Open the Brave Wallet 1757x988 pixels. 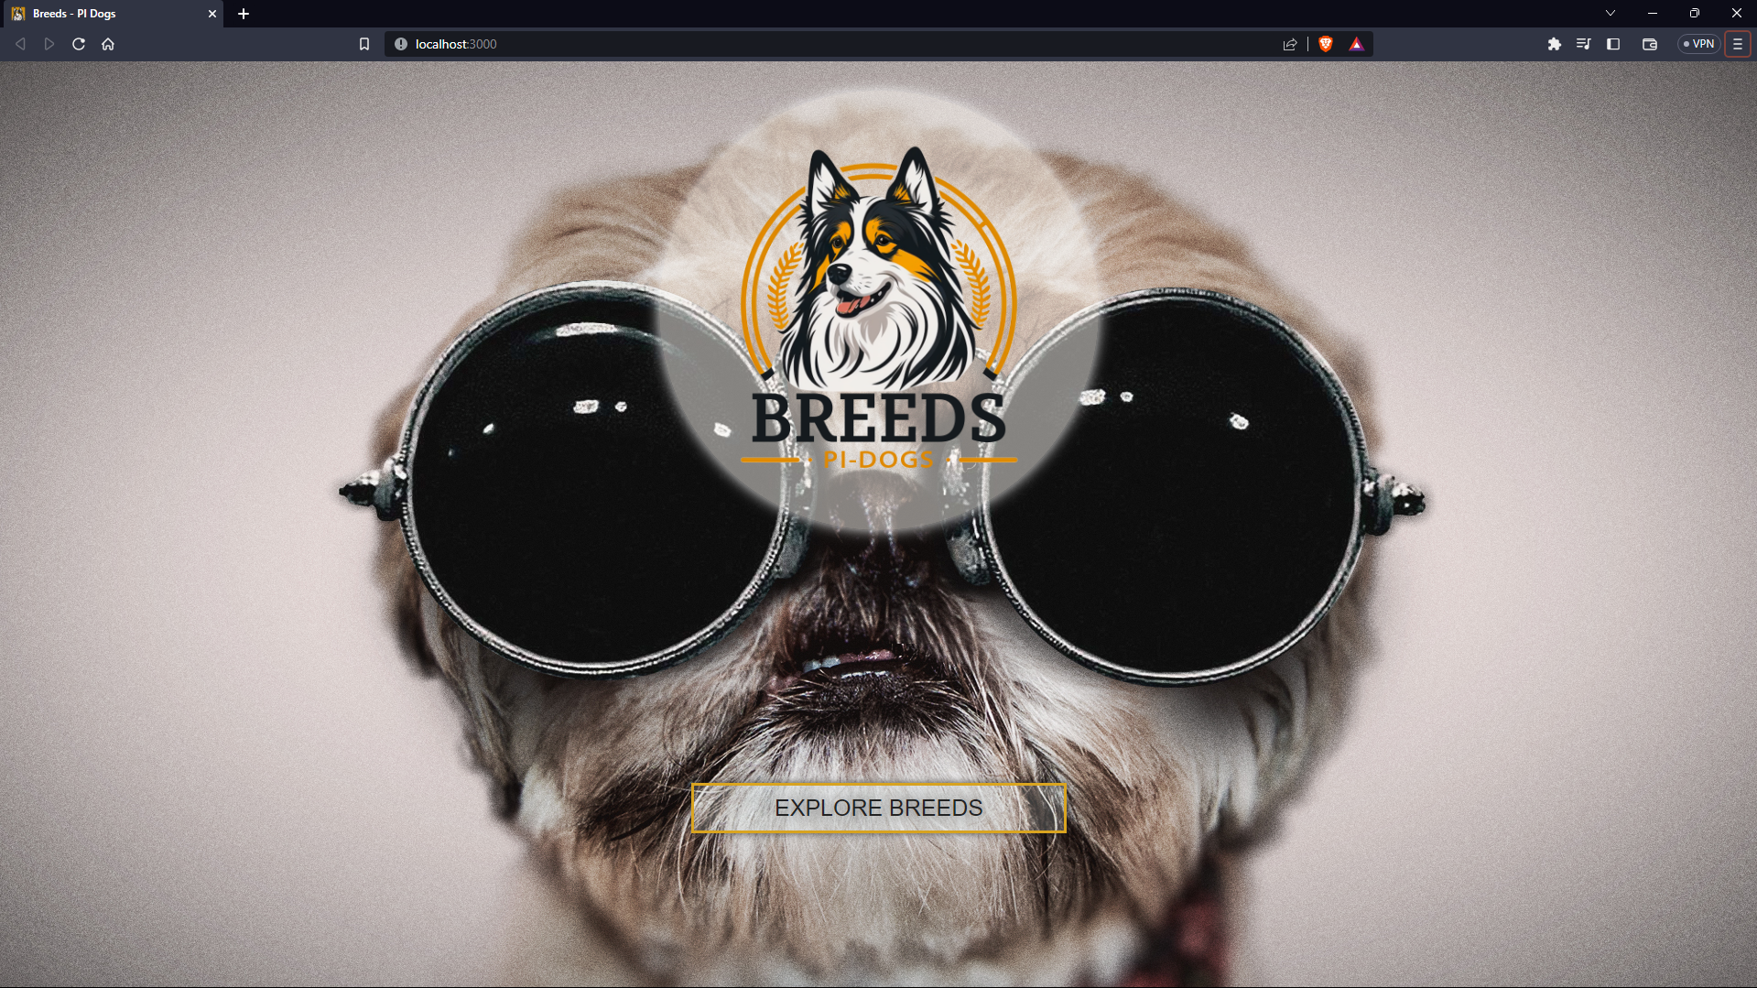[1649, 43]
